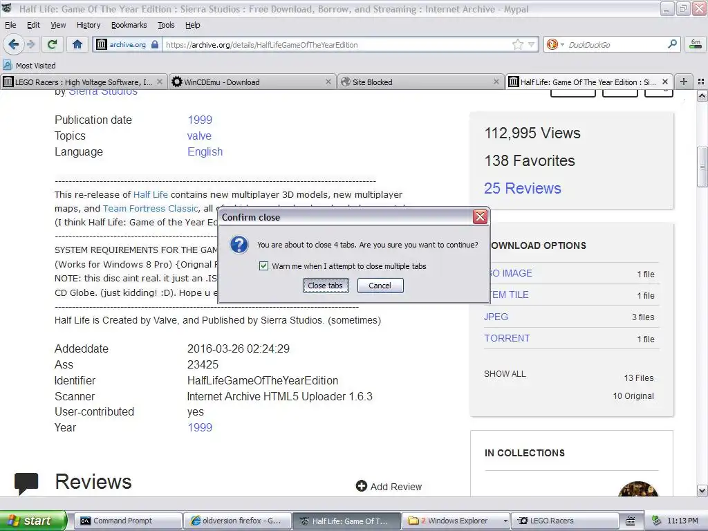Switch to oldversion firefox taskbar item
Screen dimensions: 708x531
click(x=237, y=521)
